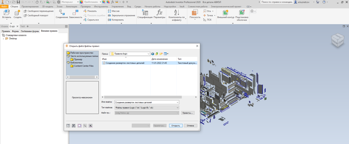Select the Соединение joint tool
Screen dimensions: 349x144
point(62,13)
